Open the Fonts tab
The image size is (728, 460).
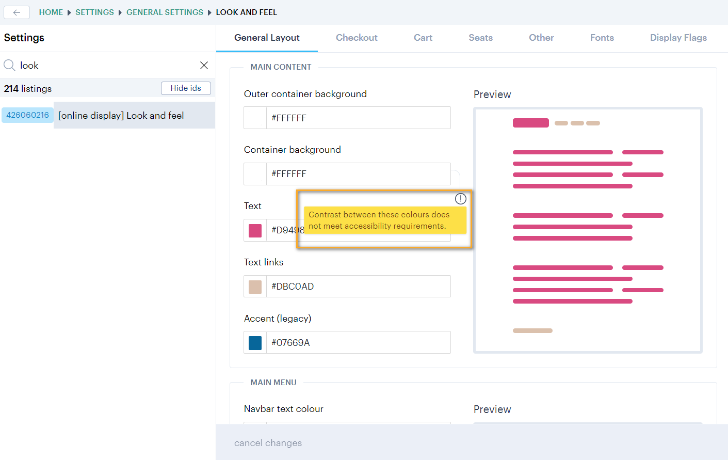coord(602,37)
